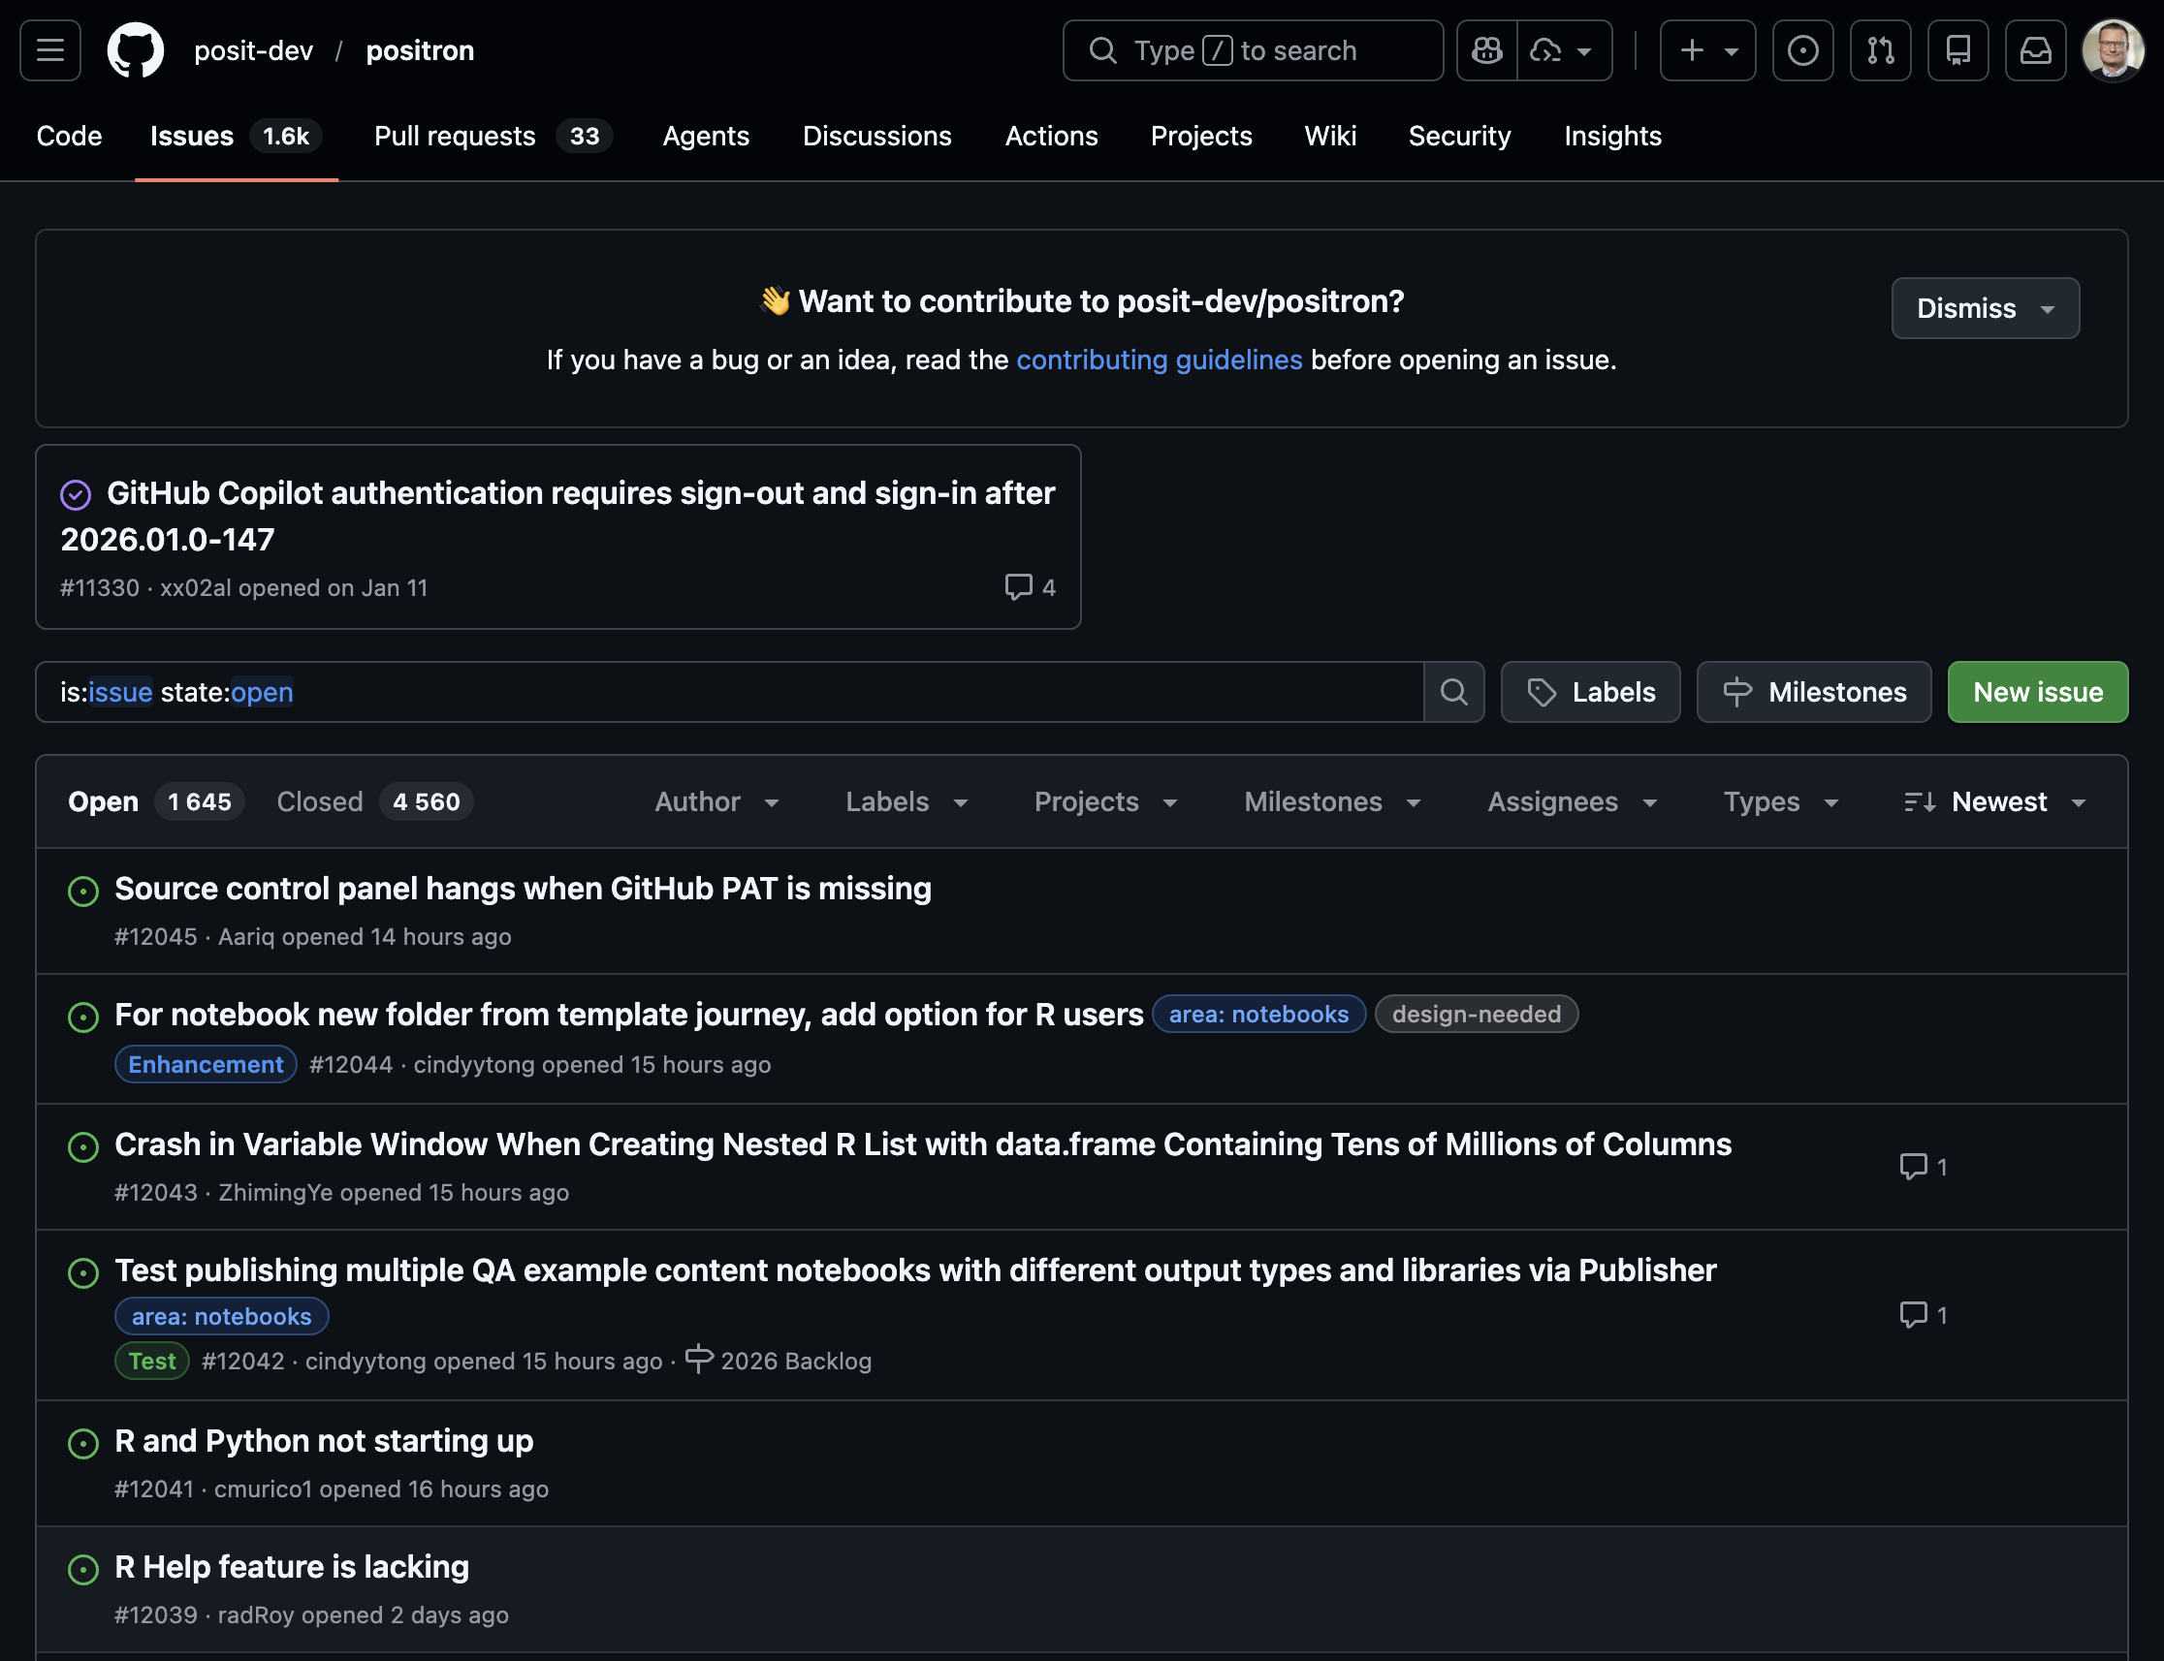Open pull requests icon in header
The height and width of the screenshot is (1661, 2164).
[1879, 50]
